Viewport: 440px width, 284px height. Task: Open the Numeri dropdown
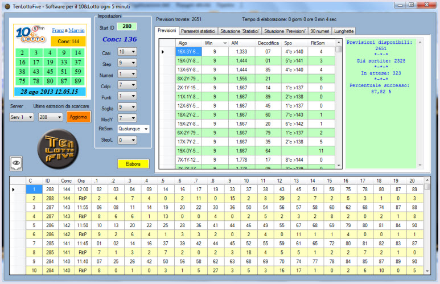[127, 74]
